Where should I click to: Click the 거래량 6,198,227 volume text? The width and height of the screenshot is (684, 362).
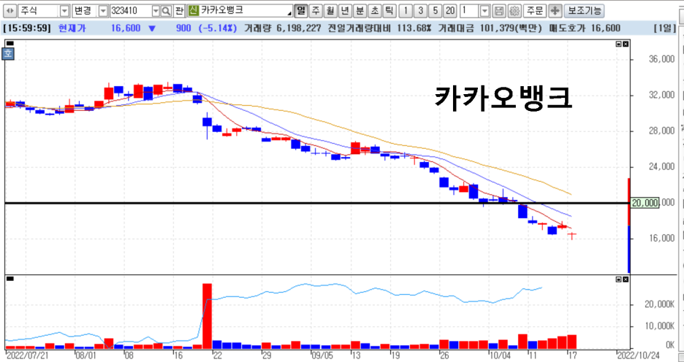point(282,28)
